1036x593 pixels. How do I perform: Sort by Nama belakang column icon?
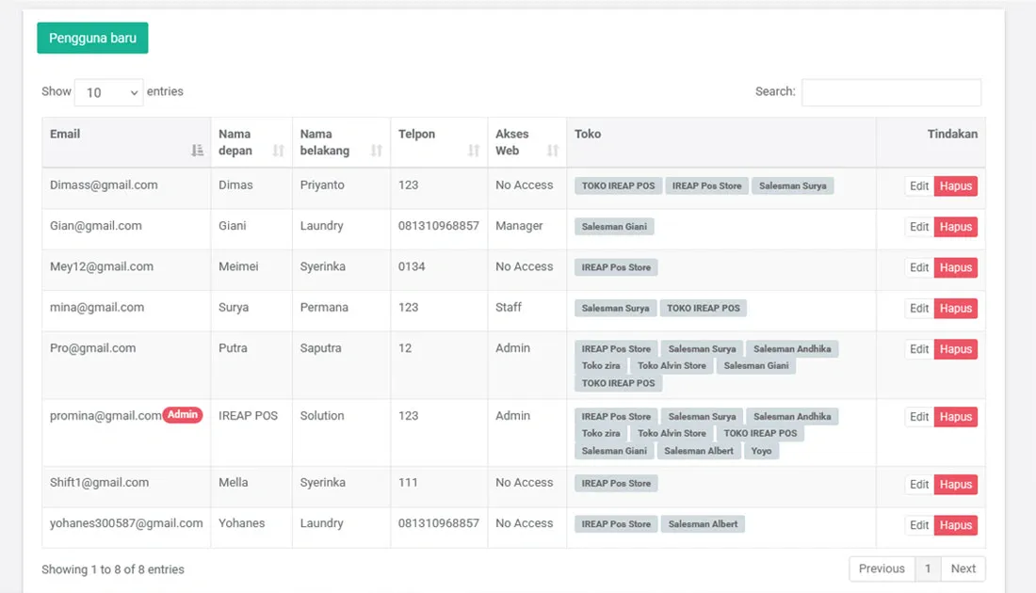377,151
